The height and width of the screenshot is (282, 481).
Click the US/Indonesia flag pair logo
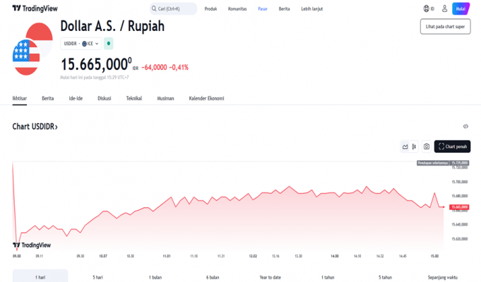28,47
